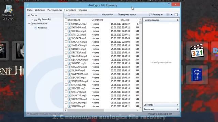Expand the Свойства panel
This screenshot has height=122, width=218.
pos(178,105)
